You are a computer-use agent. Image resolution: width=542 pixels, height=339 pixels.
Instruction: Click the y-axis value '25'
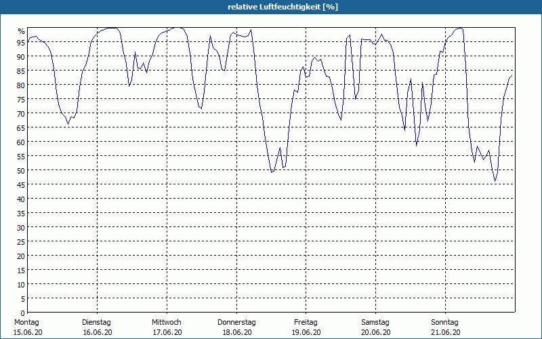(x=21, y=242)
